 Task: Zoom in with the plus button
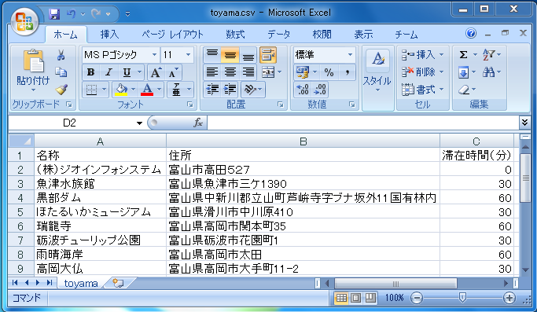tap(509, 298)
